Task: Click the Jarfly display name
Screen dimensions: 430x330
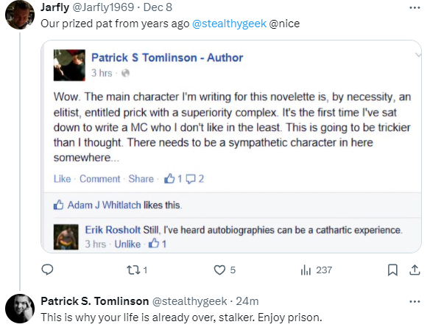Action: (x=54, y=7)
